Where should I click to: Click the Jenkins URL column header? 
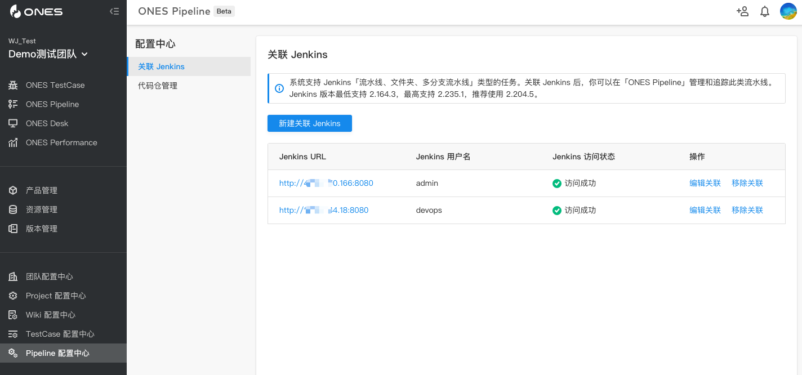[302, 157]
